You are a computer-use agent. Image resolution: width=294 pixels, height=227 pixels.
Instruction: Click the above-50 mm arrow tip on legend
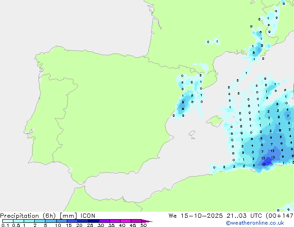click(x=147, y=221)
